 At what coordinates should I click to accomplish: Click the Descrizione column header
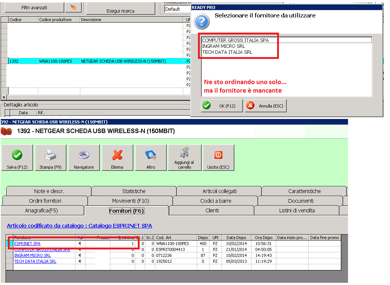[131, 20]
